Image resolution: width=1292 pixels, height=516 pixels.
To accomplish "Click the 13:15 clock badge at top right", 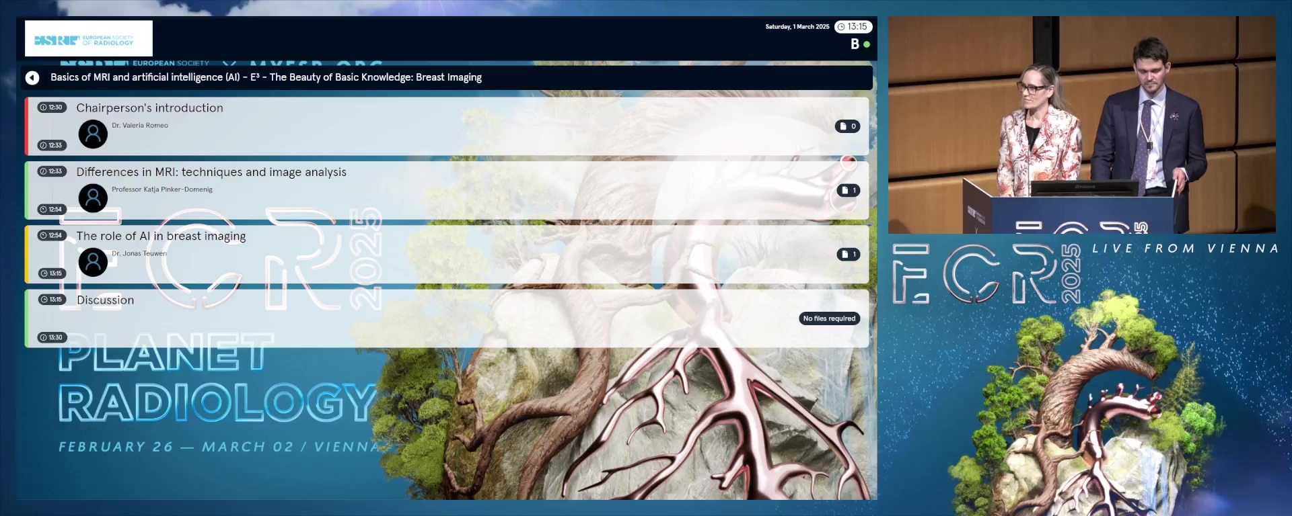I will (x=853, y=27).
